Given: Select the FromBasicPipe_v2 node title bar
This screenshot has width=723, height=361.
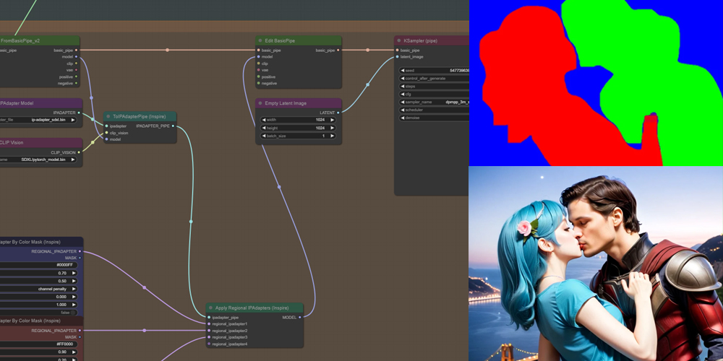Looking at the screenshot, I should coord(40,40).
